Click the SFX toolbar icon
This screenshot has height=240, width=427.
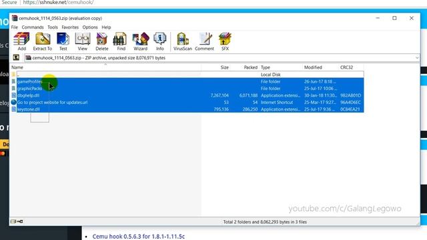tap(225, 41)
